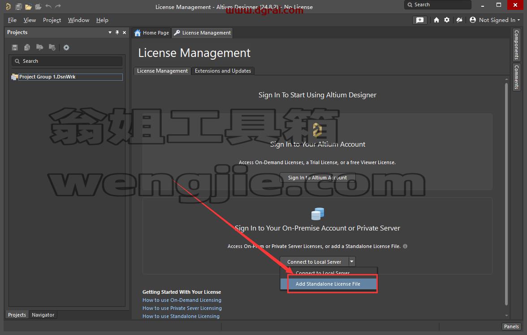
Task: Click the Home icon in top-right toolbar
Action: click(436, 20)
